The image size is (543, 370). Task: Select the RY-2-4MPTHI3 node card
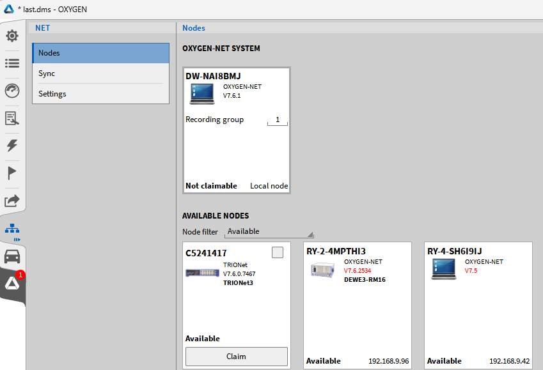358,305
